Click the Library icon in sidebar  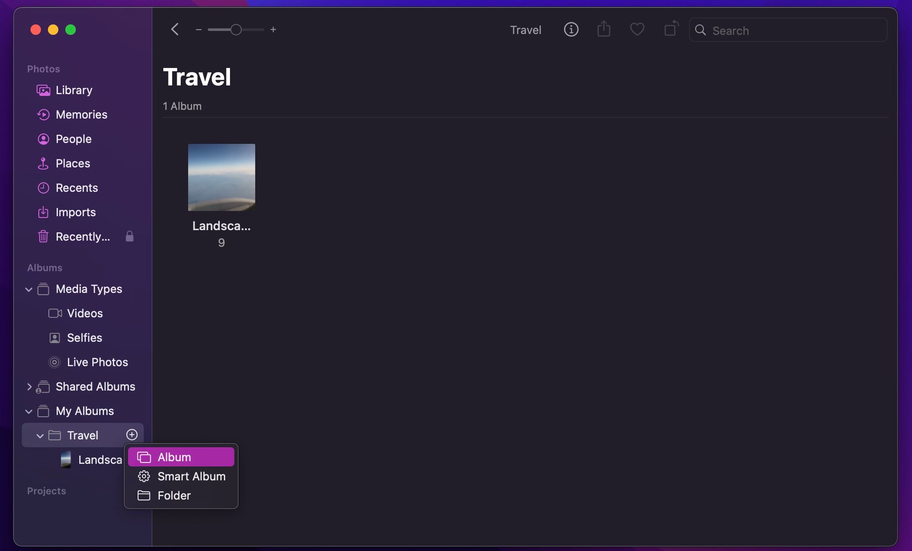pyautogui.click(x=43, y=89)
